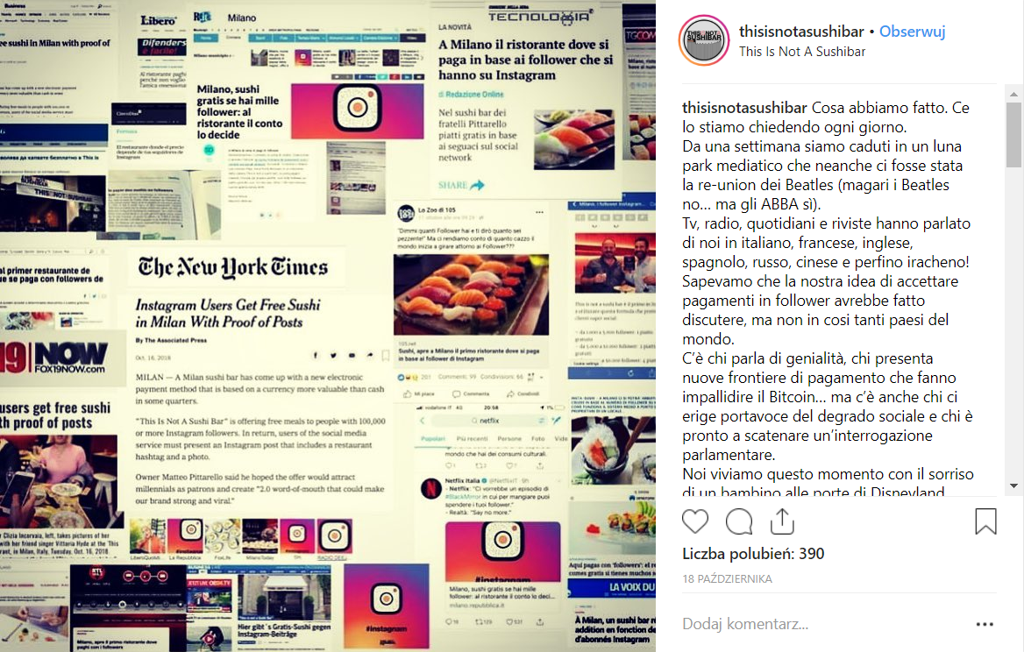Screen dimensions: 1024x652
Task: Click the caption scrollbar down arrow
Action: pos(1013,485)
